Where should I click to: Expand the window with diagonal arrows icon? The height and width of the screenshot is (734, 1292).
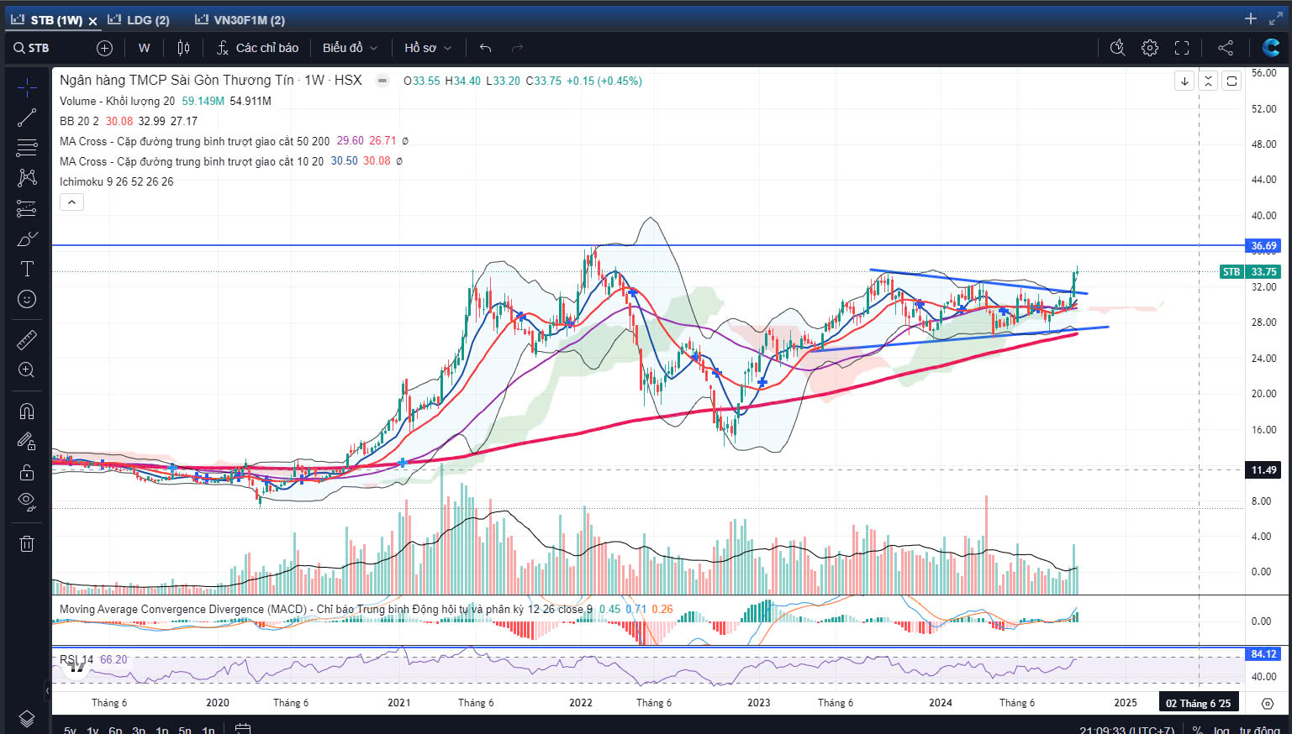click(x=1276, y=18)
